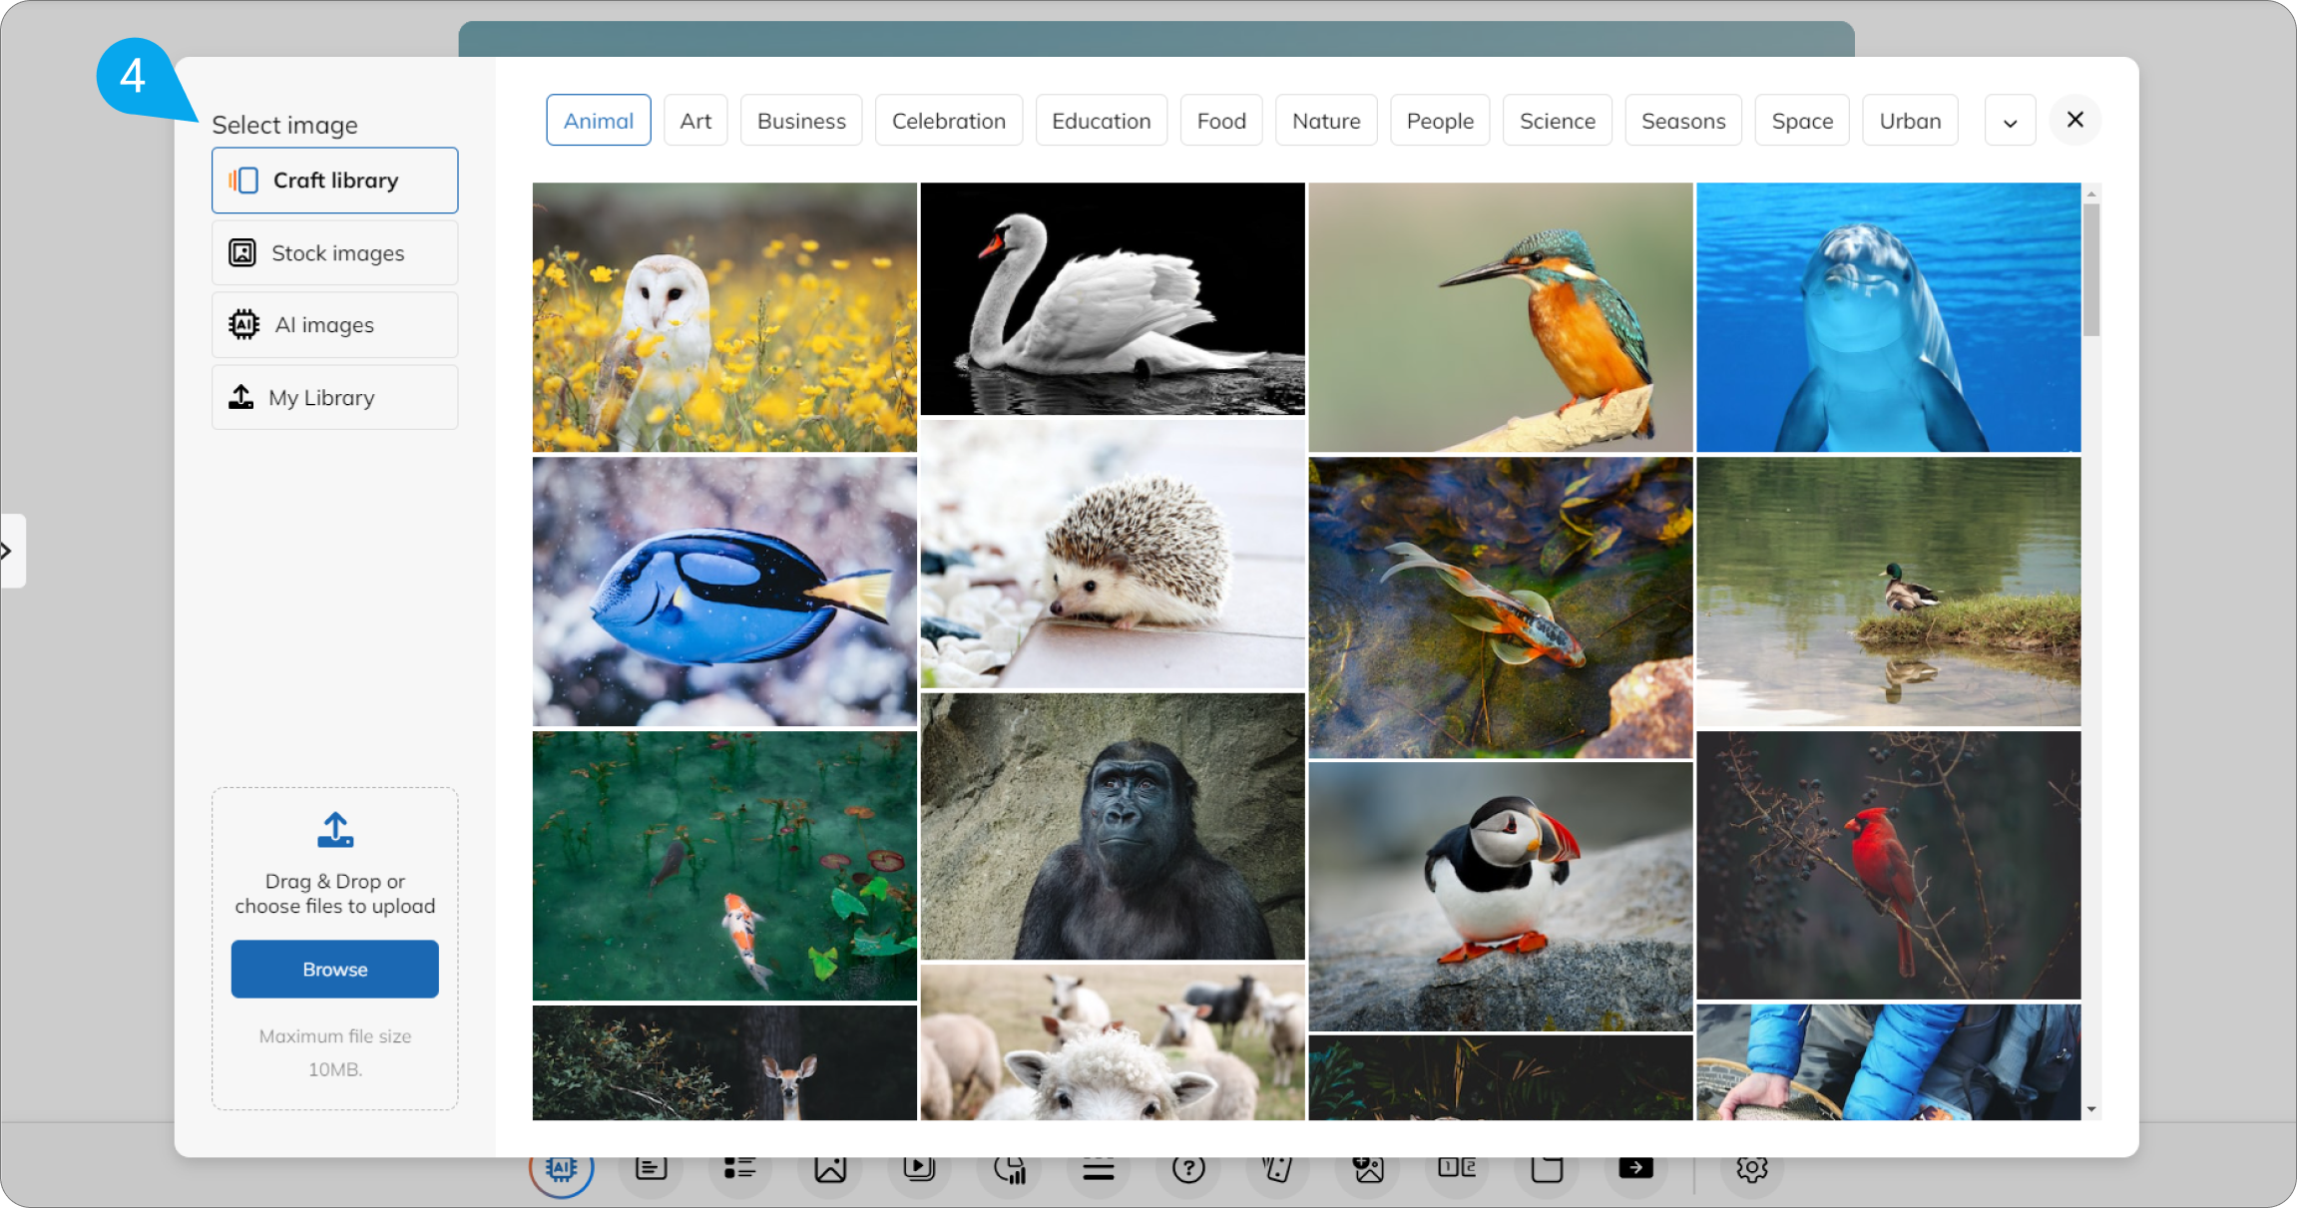The width and height of the screenshot is (2297, 1208).
Task: Switch to AI images source
Action: pyautogui.click(x=335, y=325)
